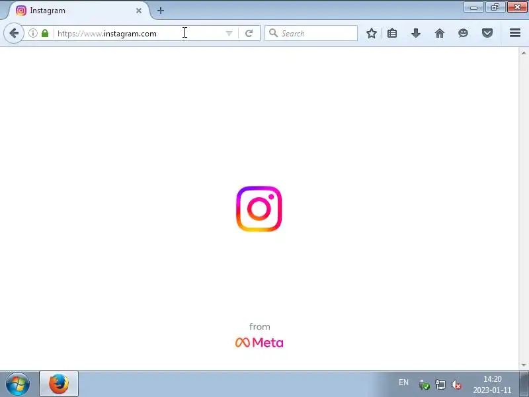Click the scrollbar down arrow
Viewport: 529px width, 397px height.
524,365
